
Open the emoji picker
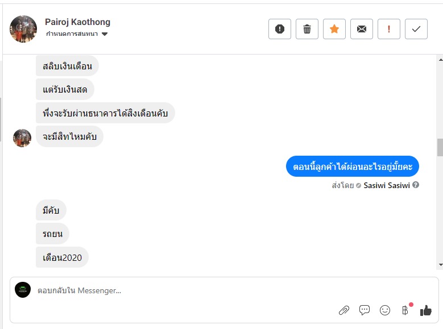tap(385, 310)
